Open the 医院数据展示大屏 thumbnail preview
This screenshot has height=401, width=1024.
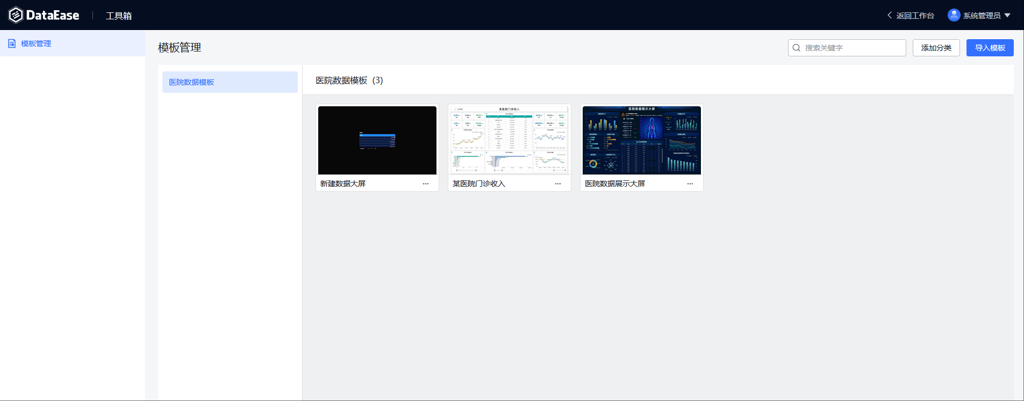coord(642,140)
